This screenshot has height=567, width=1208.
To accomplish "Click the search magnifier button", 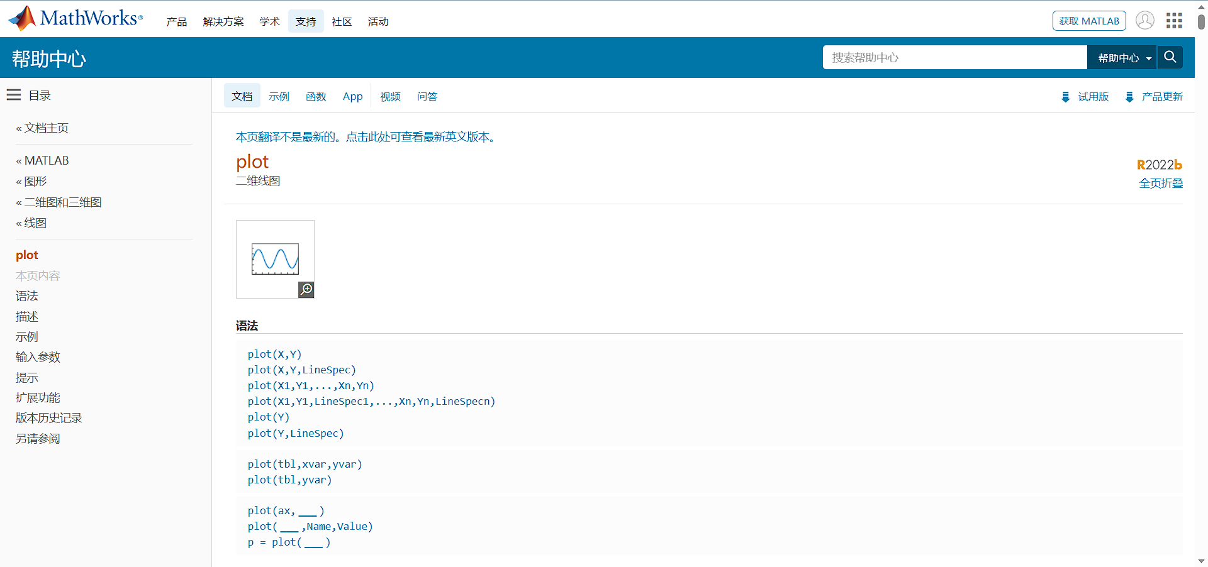I will [1170, 57].
